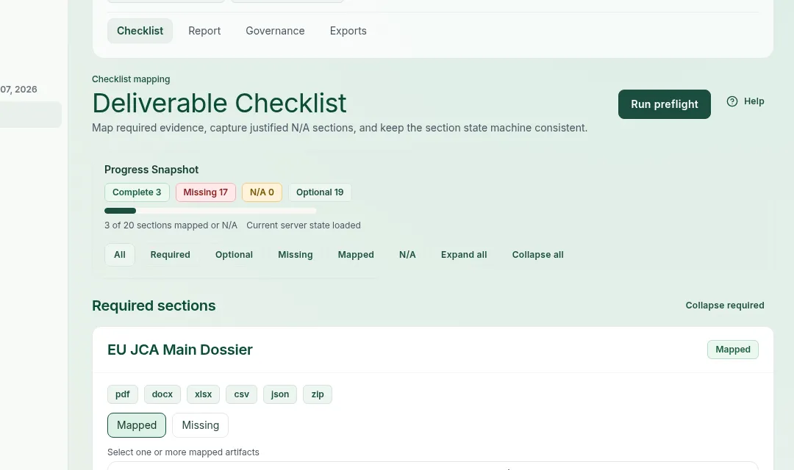Image resolution: width=794 pixels, height=470 pixels.
Task: Open the Governance tab
Action: [x=275, y=30]
